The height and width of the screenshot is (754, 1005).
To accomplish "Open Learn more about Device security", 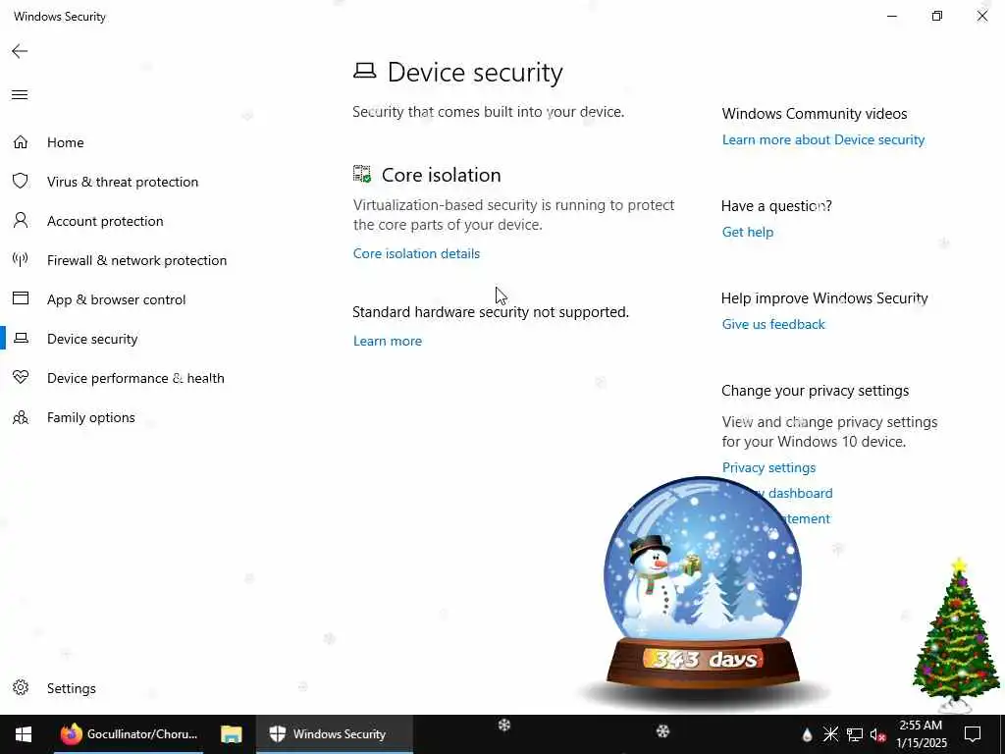I will (823, 139).
